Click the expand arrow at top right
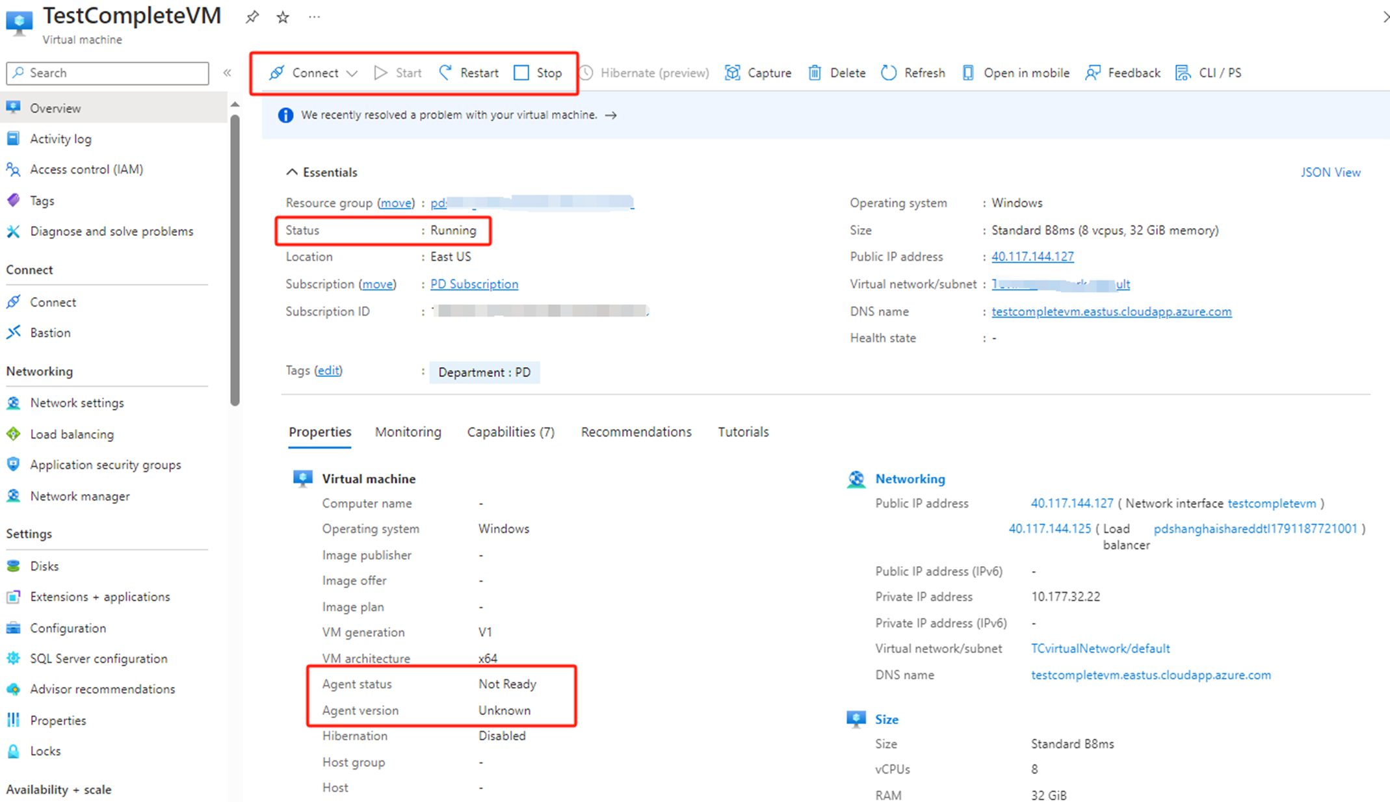Screen dimensions: 1390x802 tap(1385, 18)
